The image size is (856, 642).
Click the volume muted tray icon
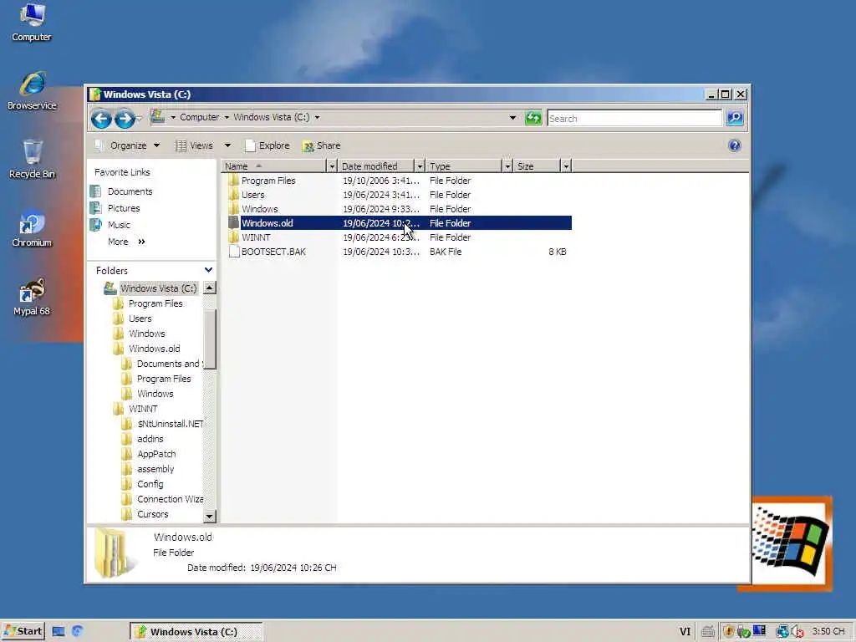(x=797, y=632)
